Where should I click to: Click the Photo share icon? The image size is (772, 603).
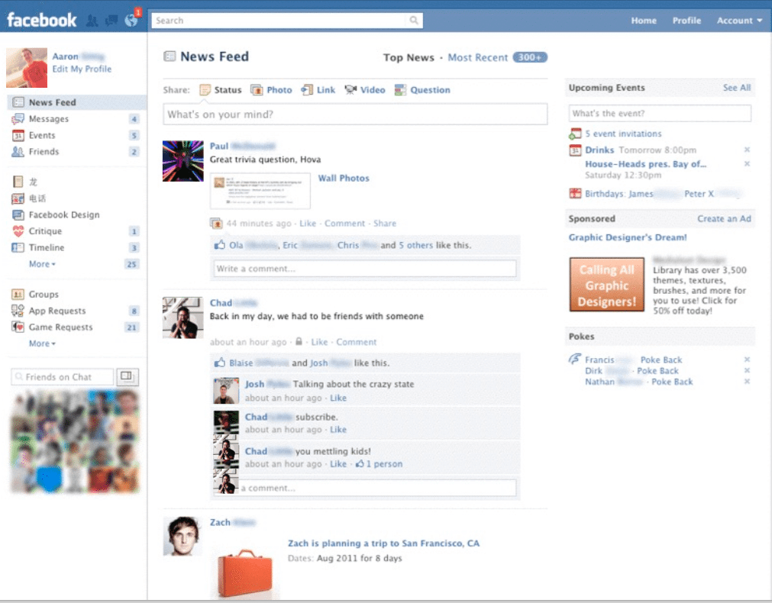(257, 90)
